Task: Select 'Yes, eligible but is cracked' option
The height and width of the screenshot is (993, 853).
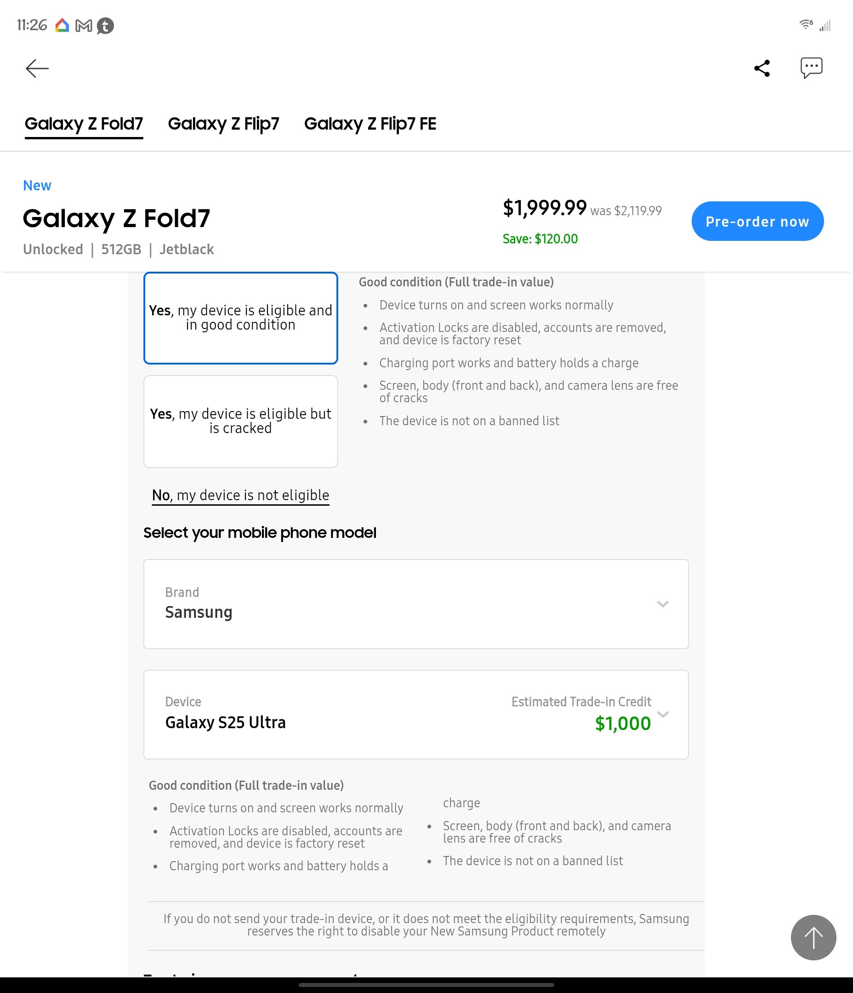Action: [x=240, y=421]
